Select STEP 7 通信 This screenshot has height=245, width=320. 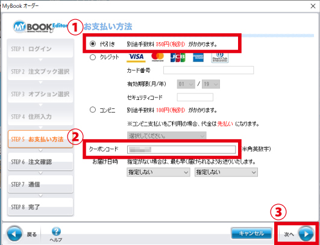coord(40,184)
